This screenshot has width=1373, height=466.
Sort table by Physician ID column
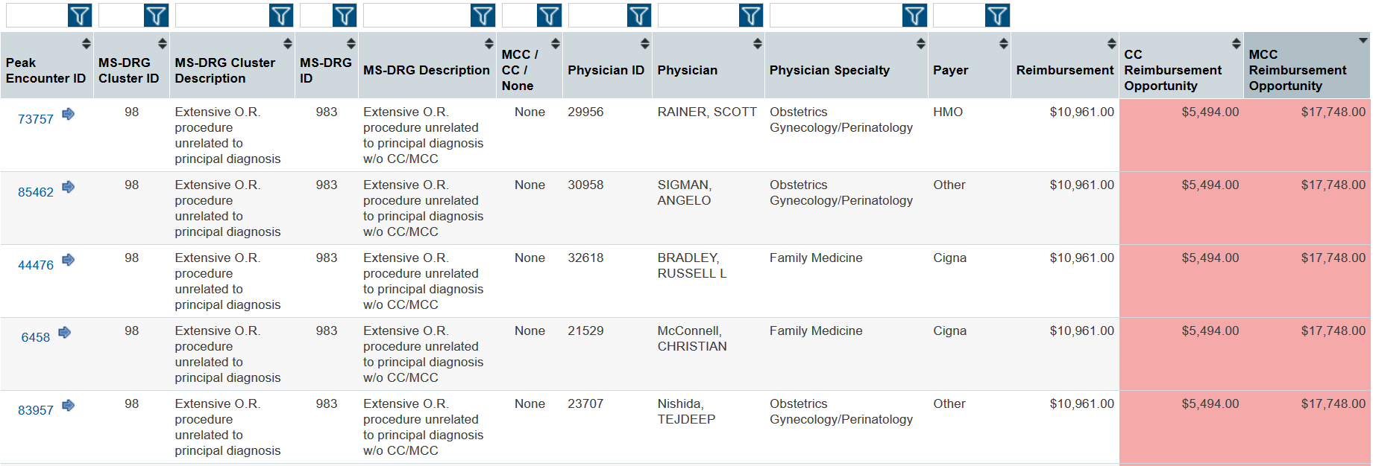[645, 44]
